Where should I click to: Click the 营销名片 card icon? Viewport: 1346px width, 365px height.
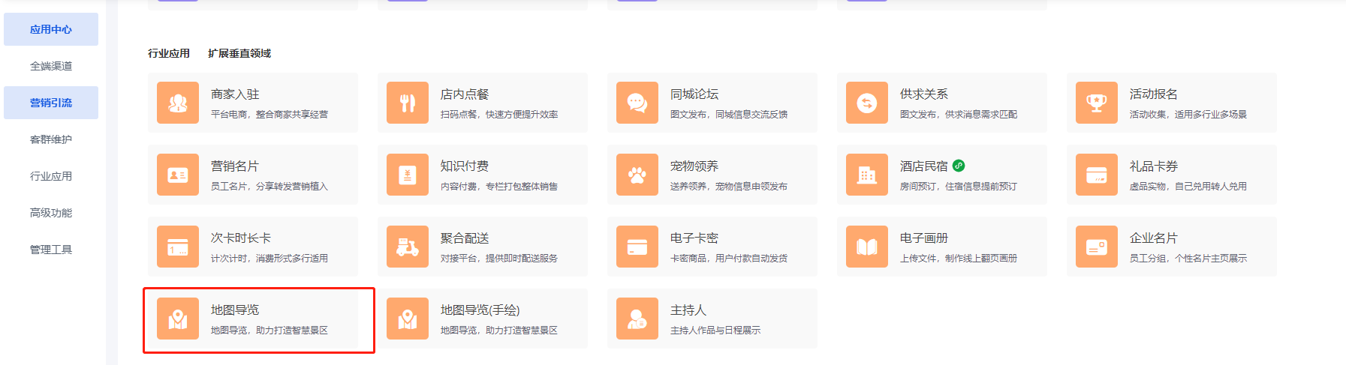click(x=178, y=175)
